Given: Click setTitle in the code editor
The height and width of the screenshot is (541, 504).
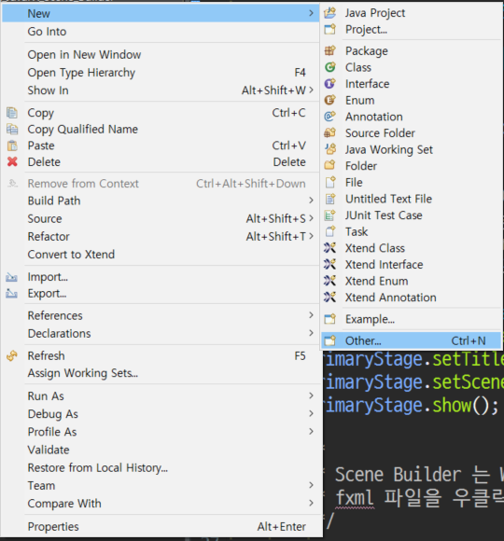Looking at the screenshot, I should click(x=468, y=359).
